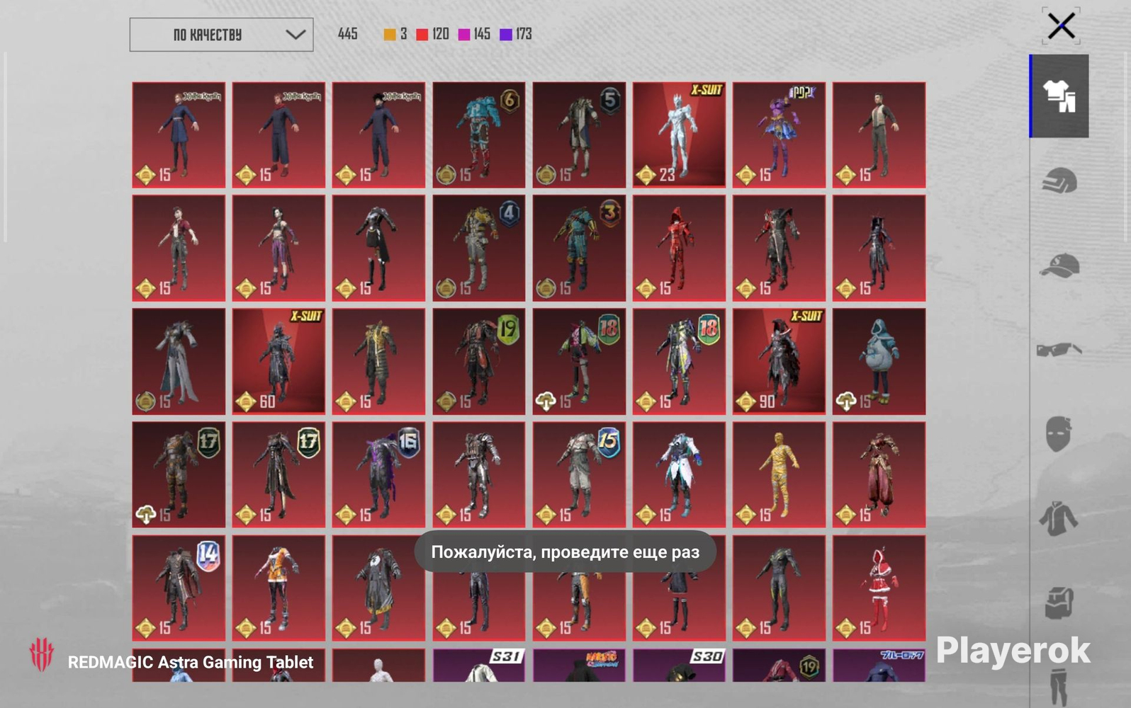The image size is (1131, 708).
Task: Select the yellow and black coat outfit
Action: pyautogui.click(x=378, y=361)
